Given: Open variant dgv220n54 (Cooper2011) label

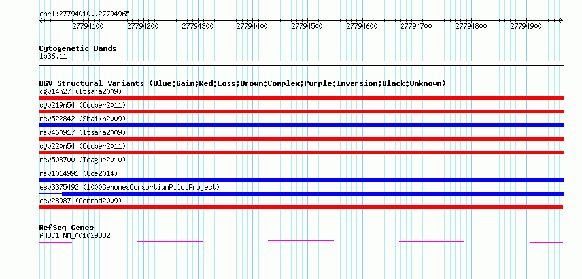Looking at the screenshot, I should click(x=82, y=146).
